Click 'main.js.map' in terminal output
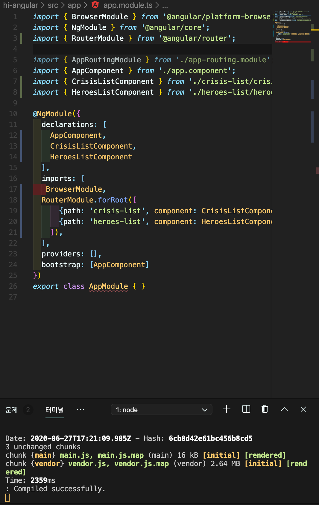 (x=121, y=455)
